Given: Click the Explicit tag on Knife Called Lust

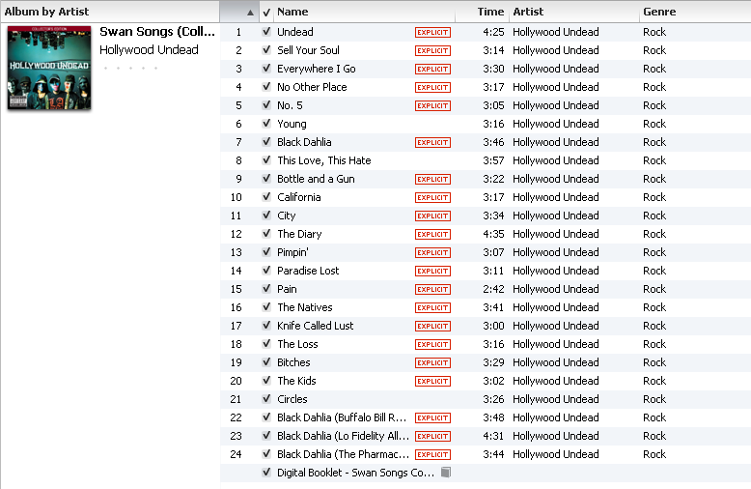Looking at the screenshot, I should 432,326.
